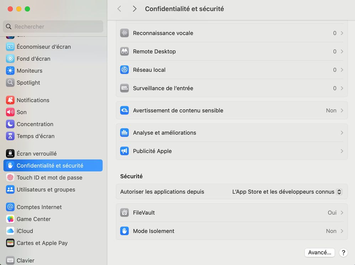
Task: Select Écran verrouillé in the sidebar
Action: coord(37,153)
